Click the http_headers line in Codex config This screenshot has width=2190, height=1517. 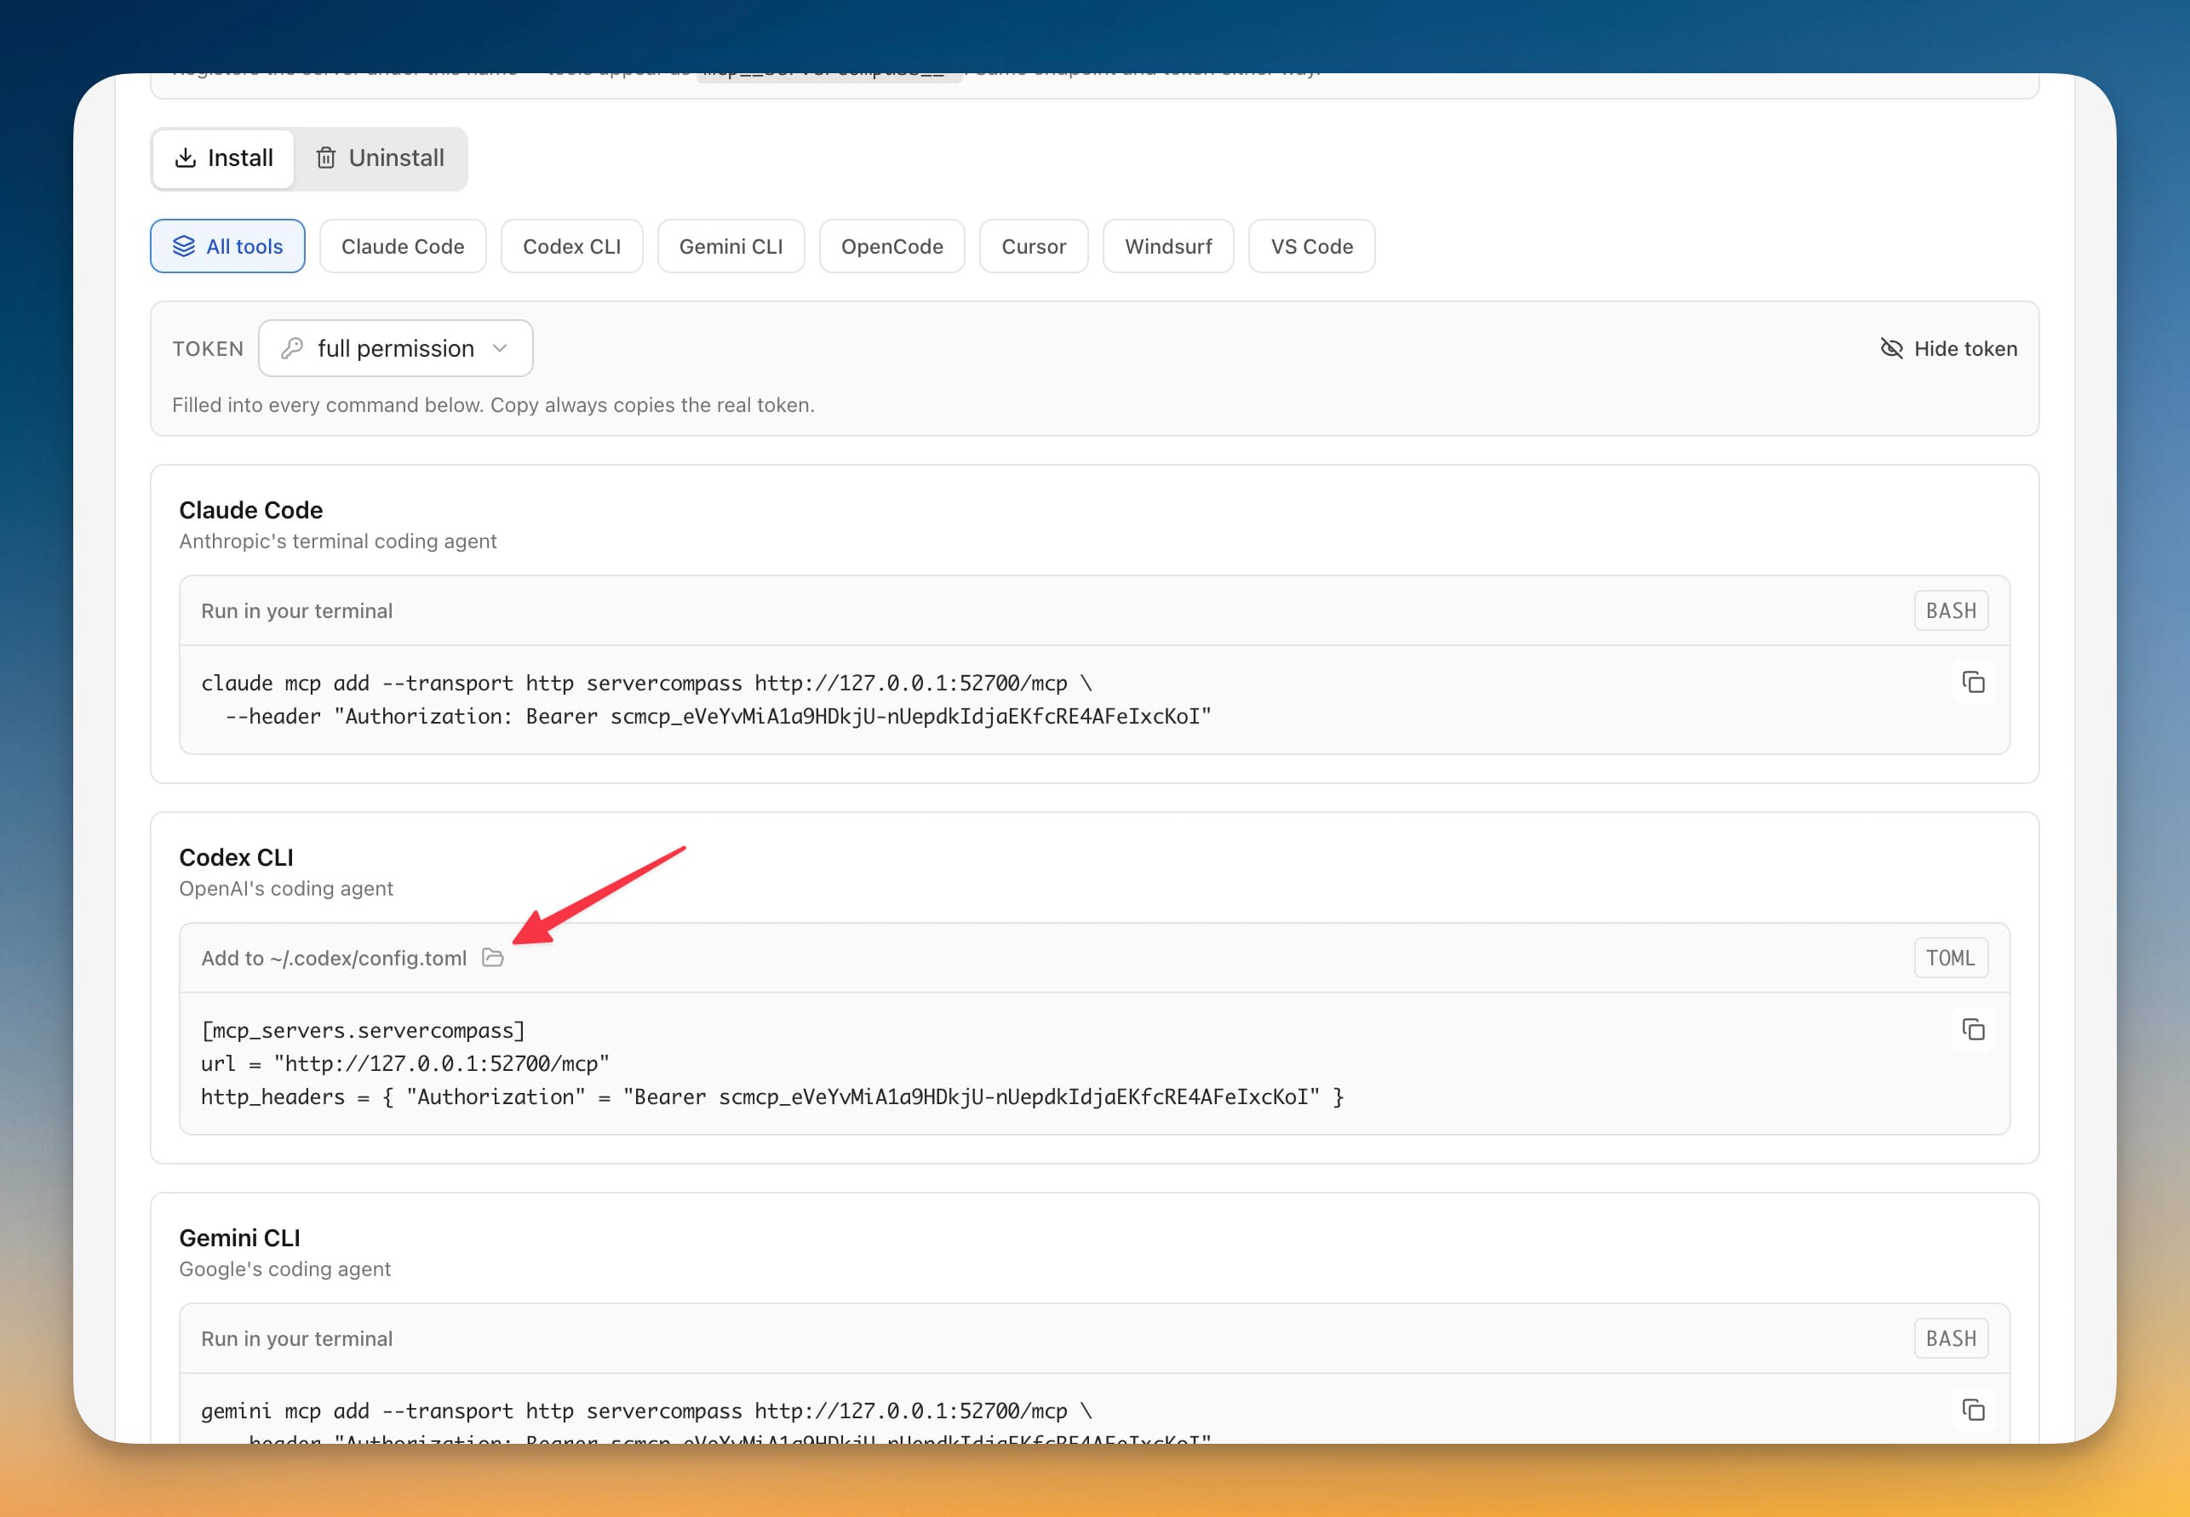pyautogui.click(x=771, y=1096)
